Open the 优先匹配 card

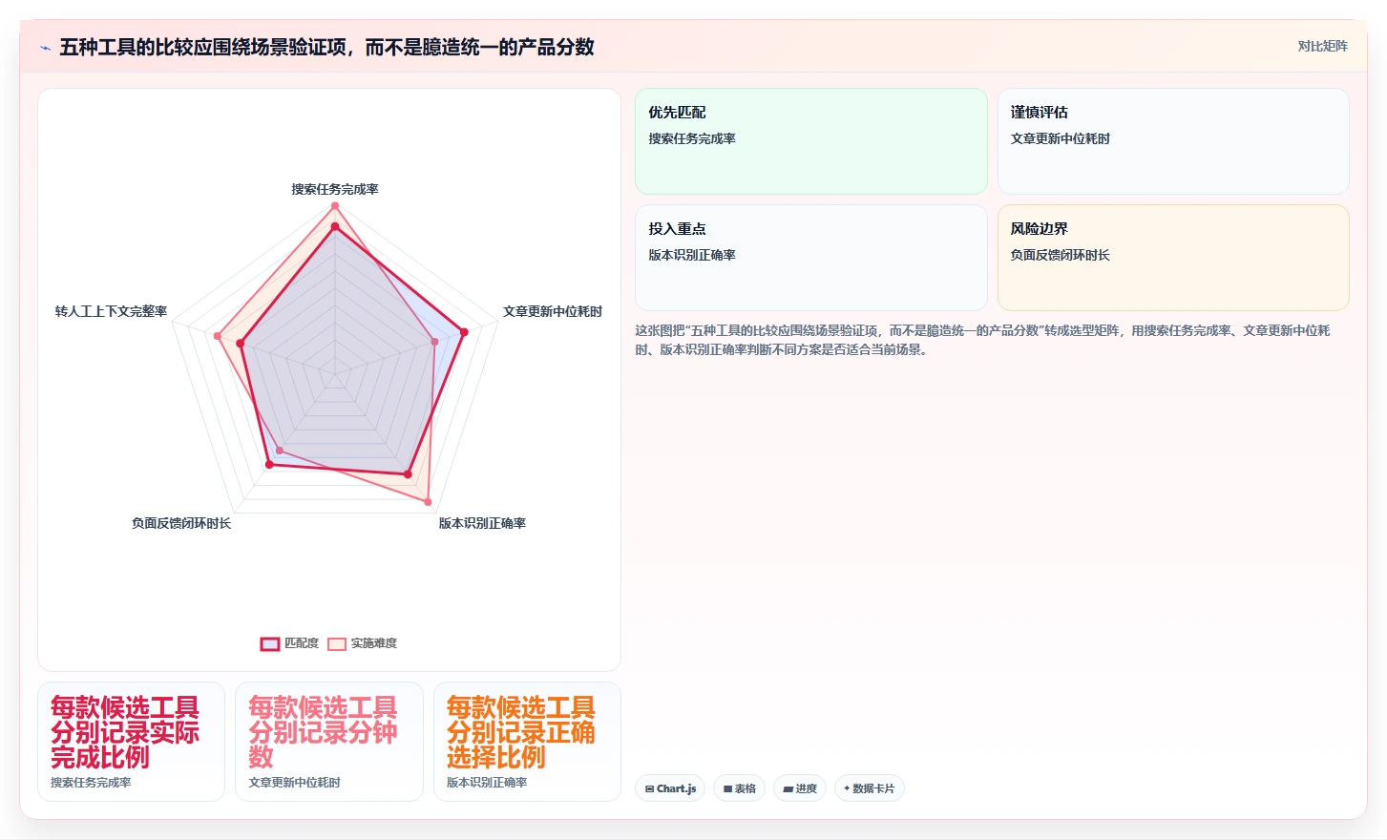[x=811, y=141]
